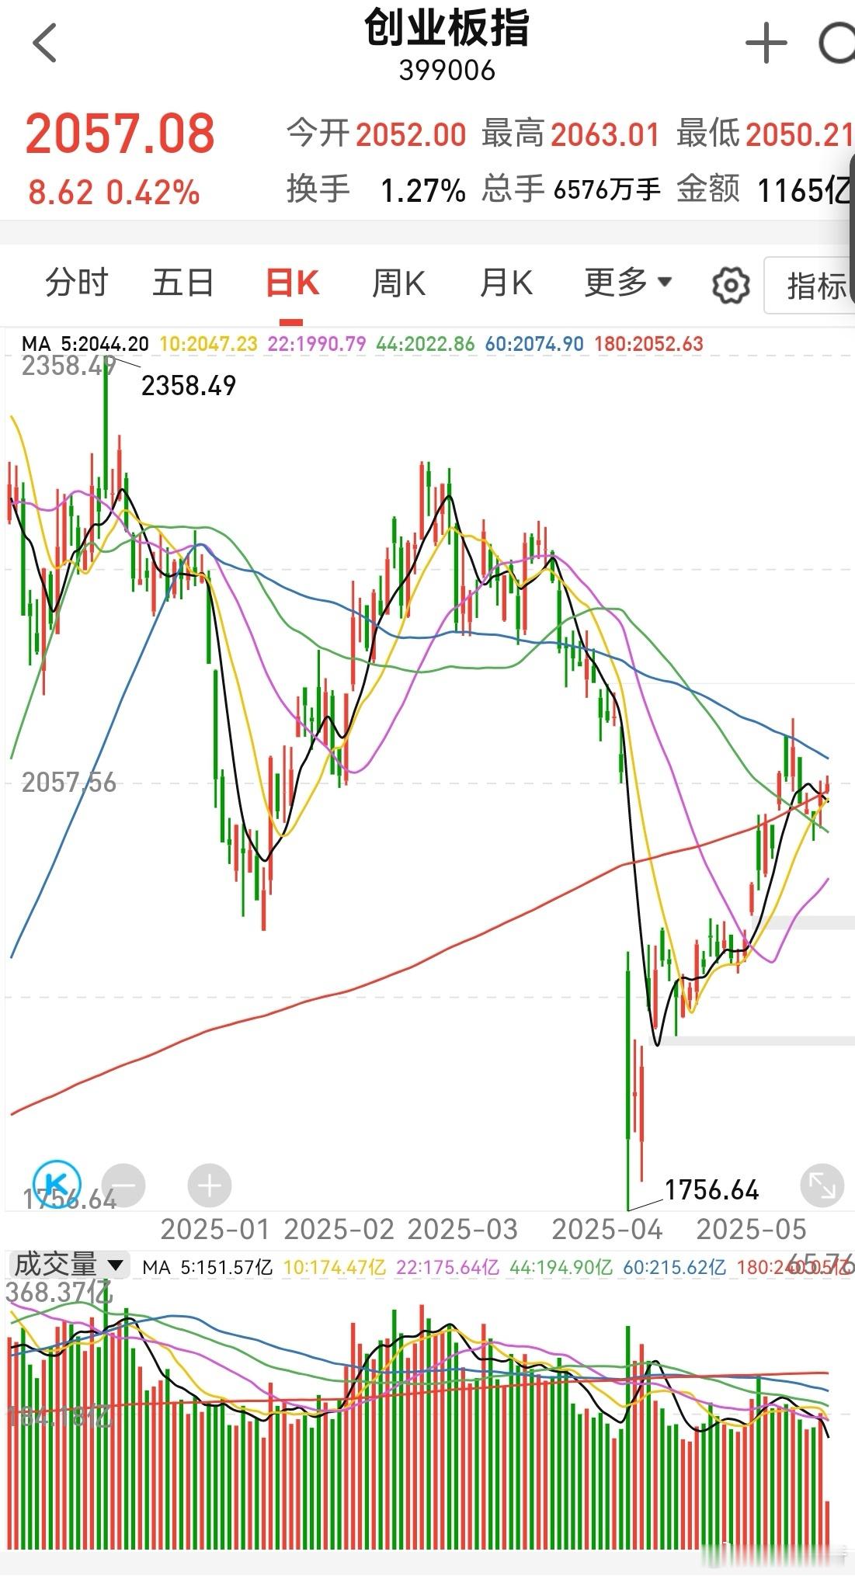Add the index with the plus icon

(766, 43)
